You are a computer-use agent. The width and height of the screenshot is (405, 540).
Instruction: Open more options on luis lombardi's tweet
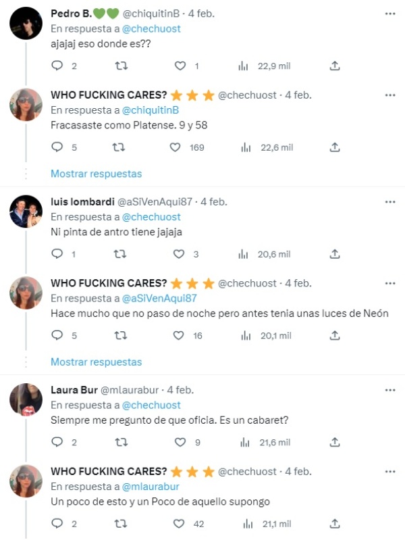coord(390,202)
